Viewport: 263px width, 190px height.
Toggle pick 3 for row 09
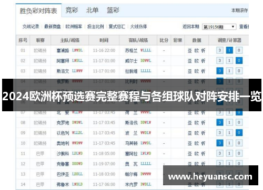[x=220, y=133]
